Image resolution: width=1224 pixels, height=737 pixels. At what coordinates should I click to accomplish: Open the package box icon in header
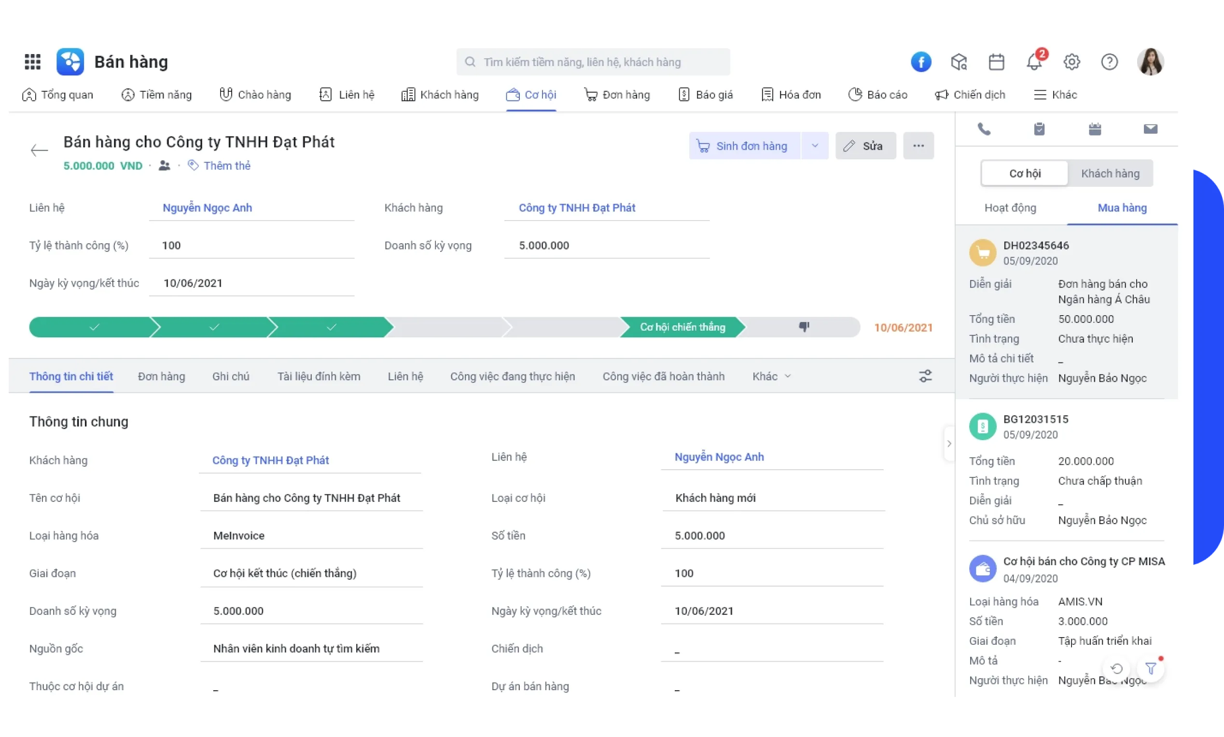pyautogui.click(x=959, y=62)
